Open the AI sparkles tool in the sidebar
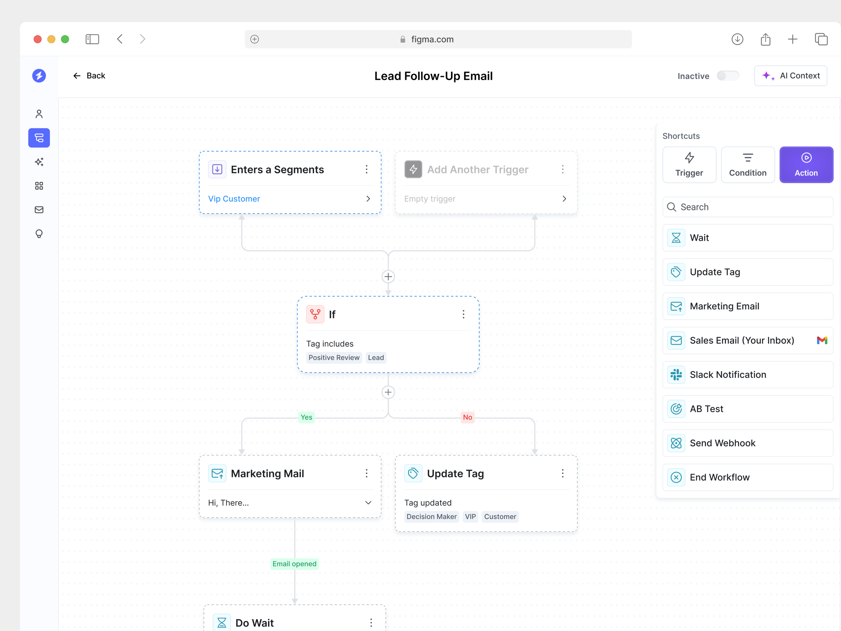 coord(39,162)
